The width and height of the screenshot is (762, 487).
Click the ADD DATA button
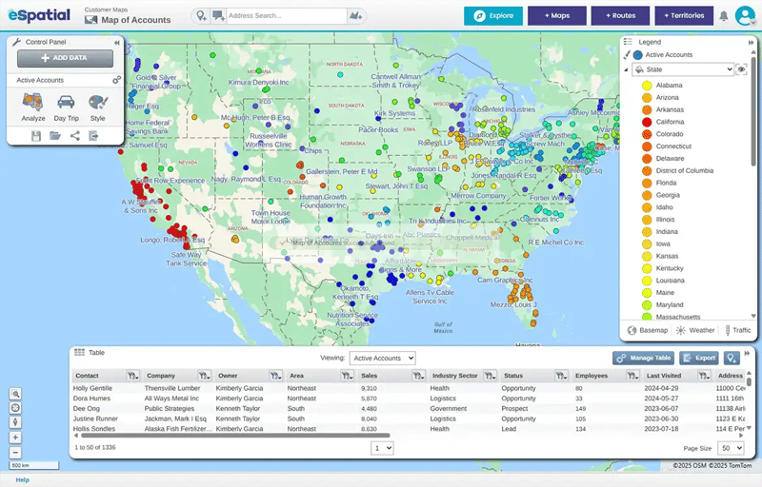pyautogui.click(x=65, y=59)
